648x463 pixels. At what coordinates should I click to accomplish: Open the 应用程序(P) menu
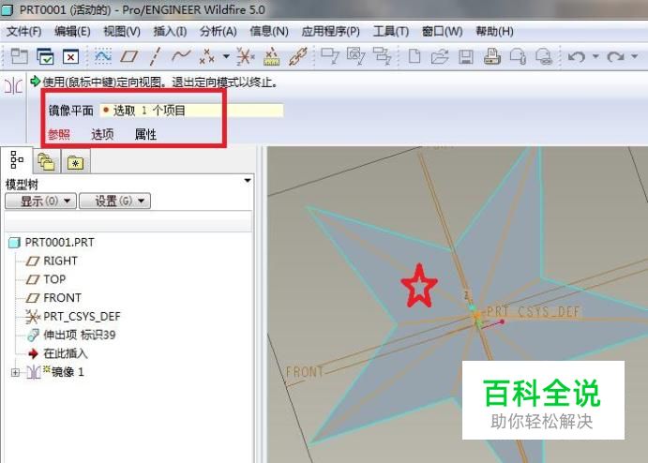coord(331,31)
